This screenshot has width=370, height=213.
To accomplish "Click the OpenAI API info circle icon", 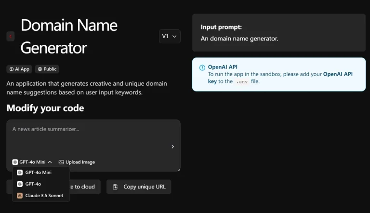I will 202,68.
